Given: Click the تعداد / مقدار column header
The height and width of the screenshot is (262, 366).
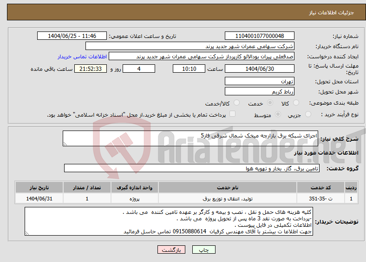Looking at the screenshot, I should tap(87, 187).
